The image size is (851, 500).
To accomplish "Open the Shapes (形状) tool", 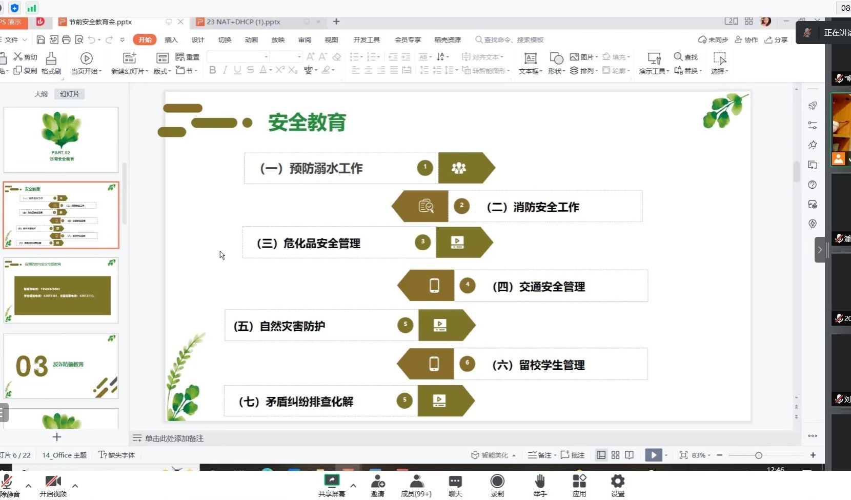I will point(556,59).
